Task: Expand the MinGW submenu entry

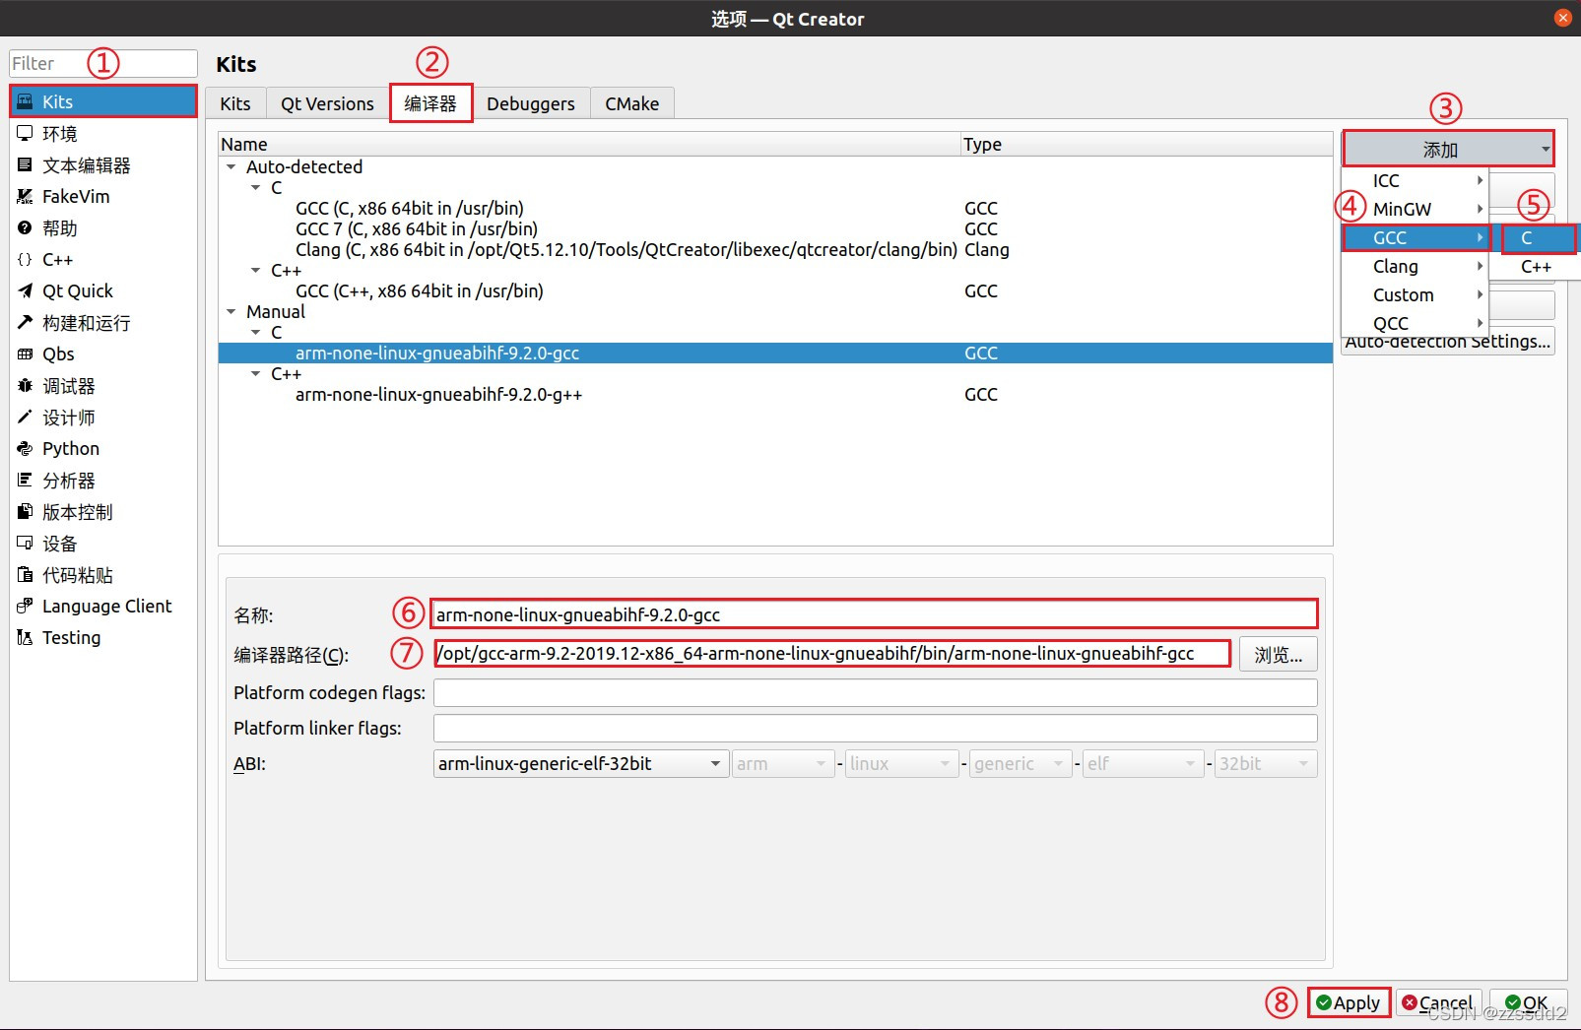Action: click(1415, 209)
